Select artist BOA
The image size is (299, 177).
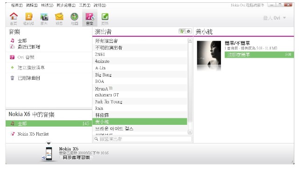pos(140,82)
